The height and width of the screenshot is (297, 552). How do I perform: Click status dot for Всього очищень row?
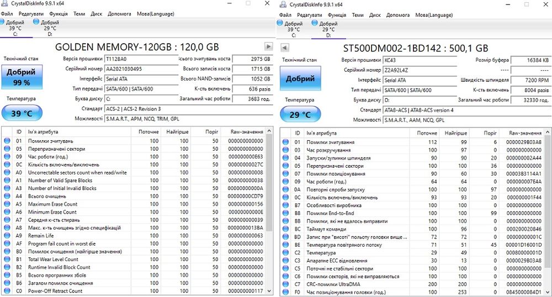tap(7, 196)
